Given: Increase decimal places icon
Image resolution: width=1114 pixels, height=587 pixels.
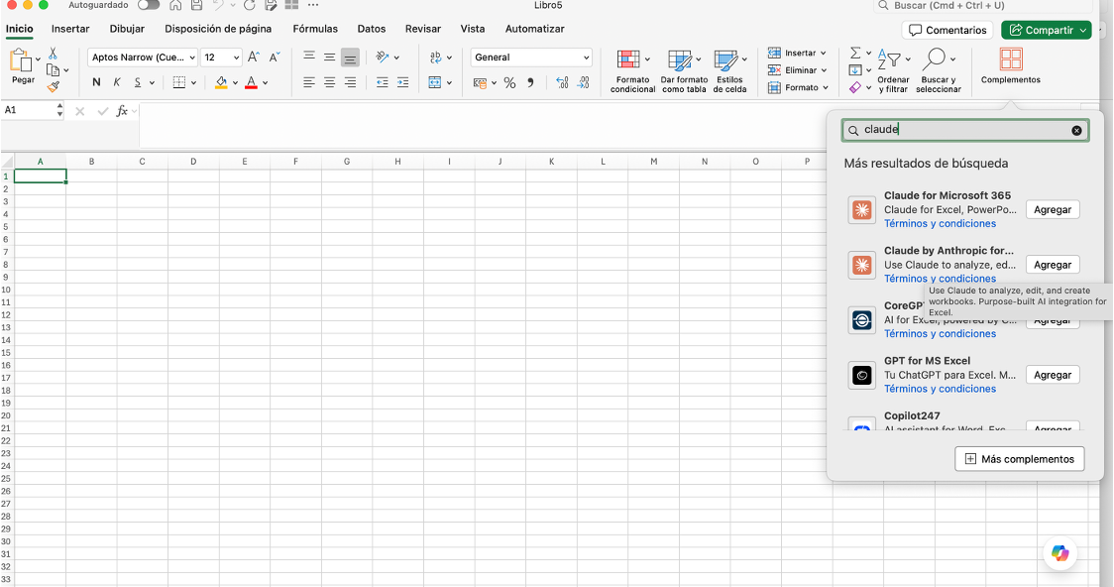Looking at the screenshot, I should [x=562, y=83].
